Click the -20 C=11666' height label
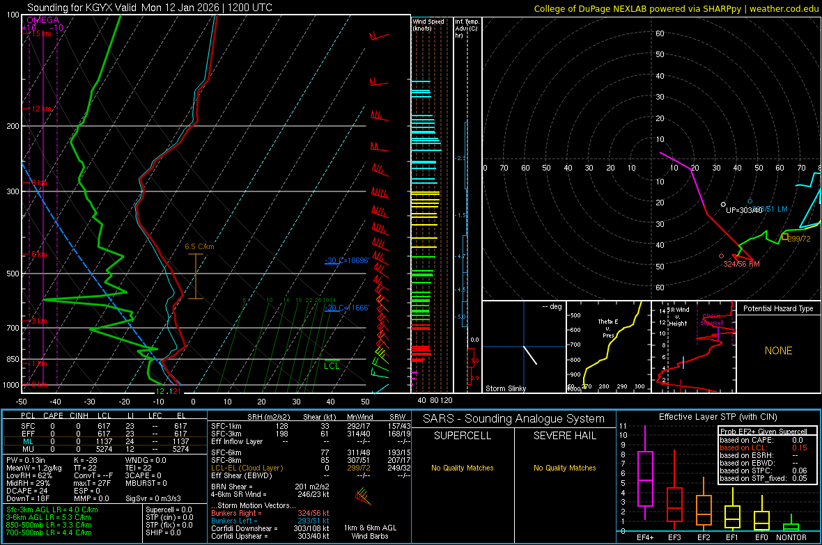Viewport: 822px width, 545px height. click(x=347, y=308)
